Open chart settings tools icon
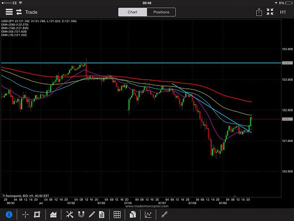The height and width of the screenshot is (221, 294). 70,214
